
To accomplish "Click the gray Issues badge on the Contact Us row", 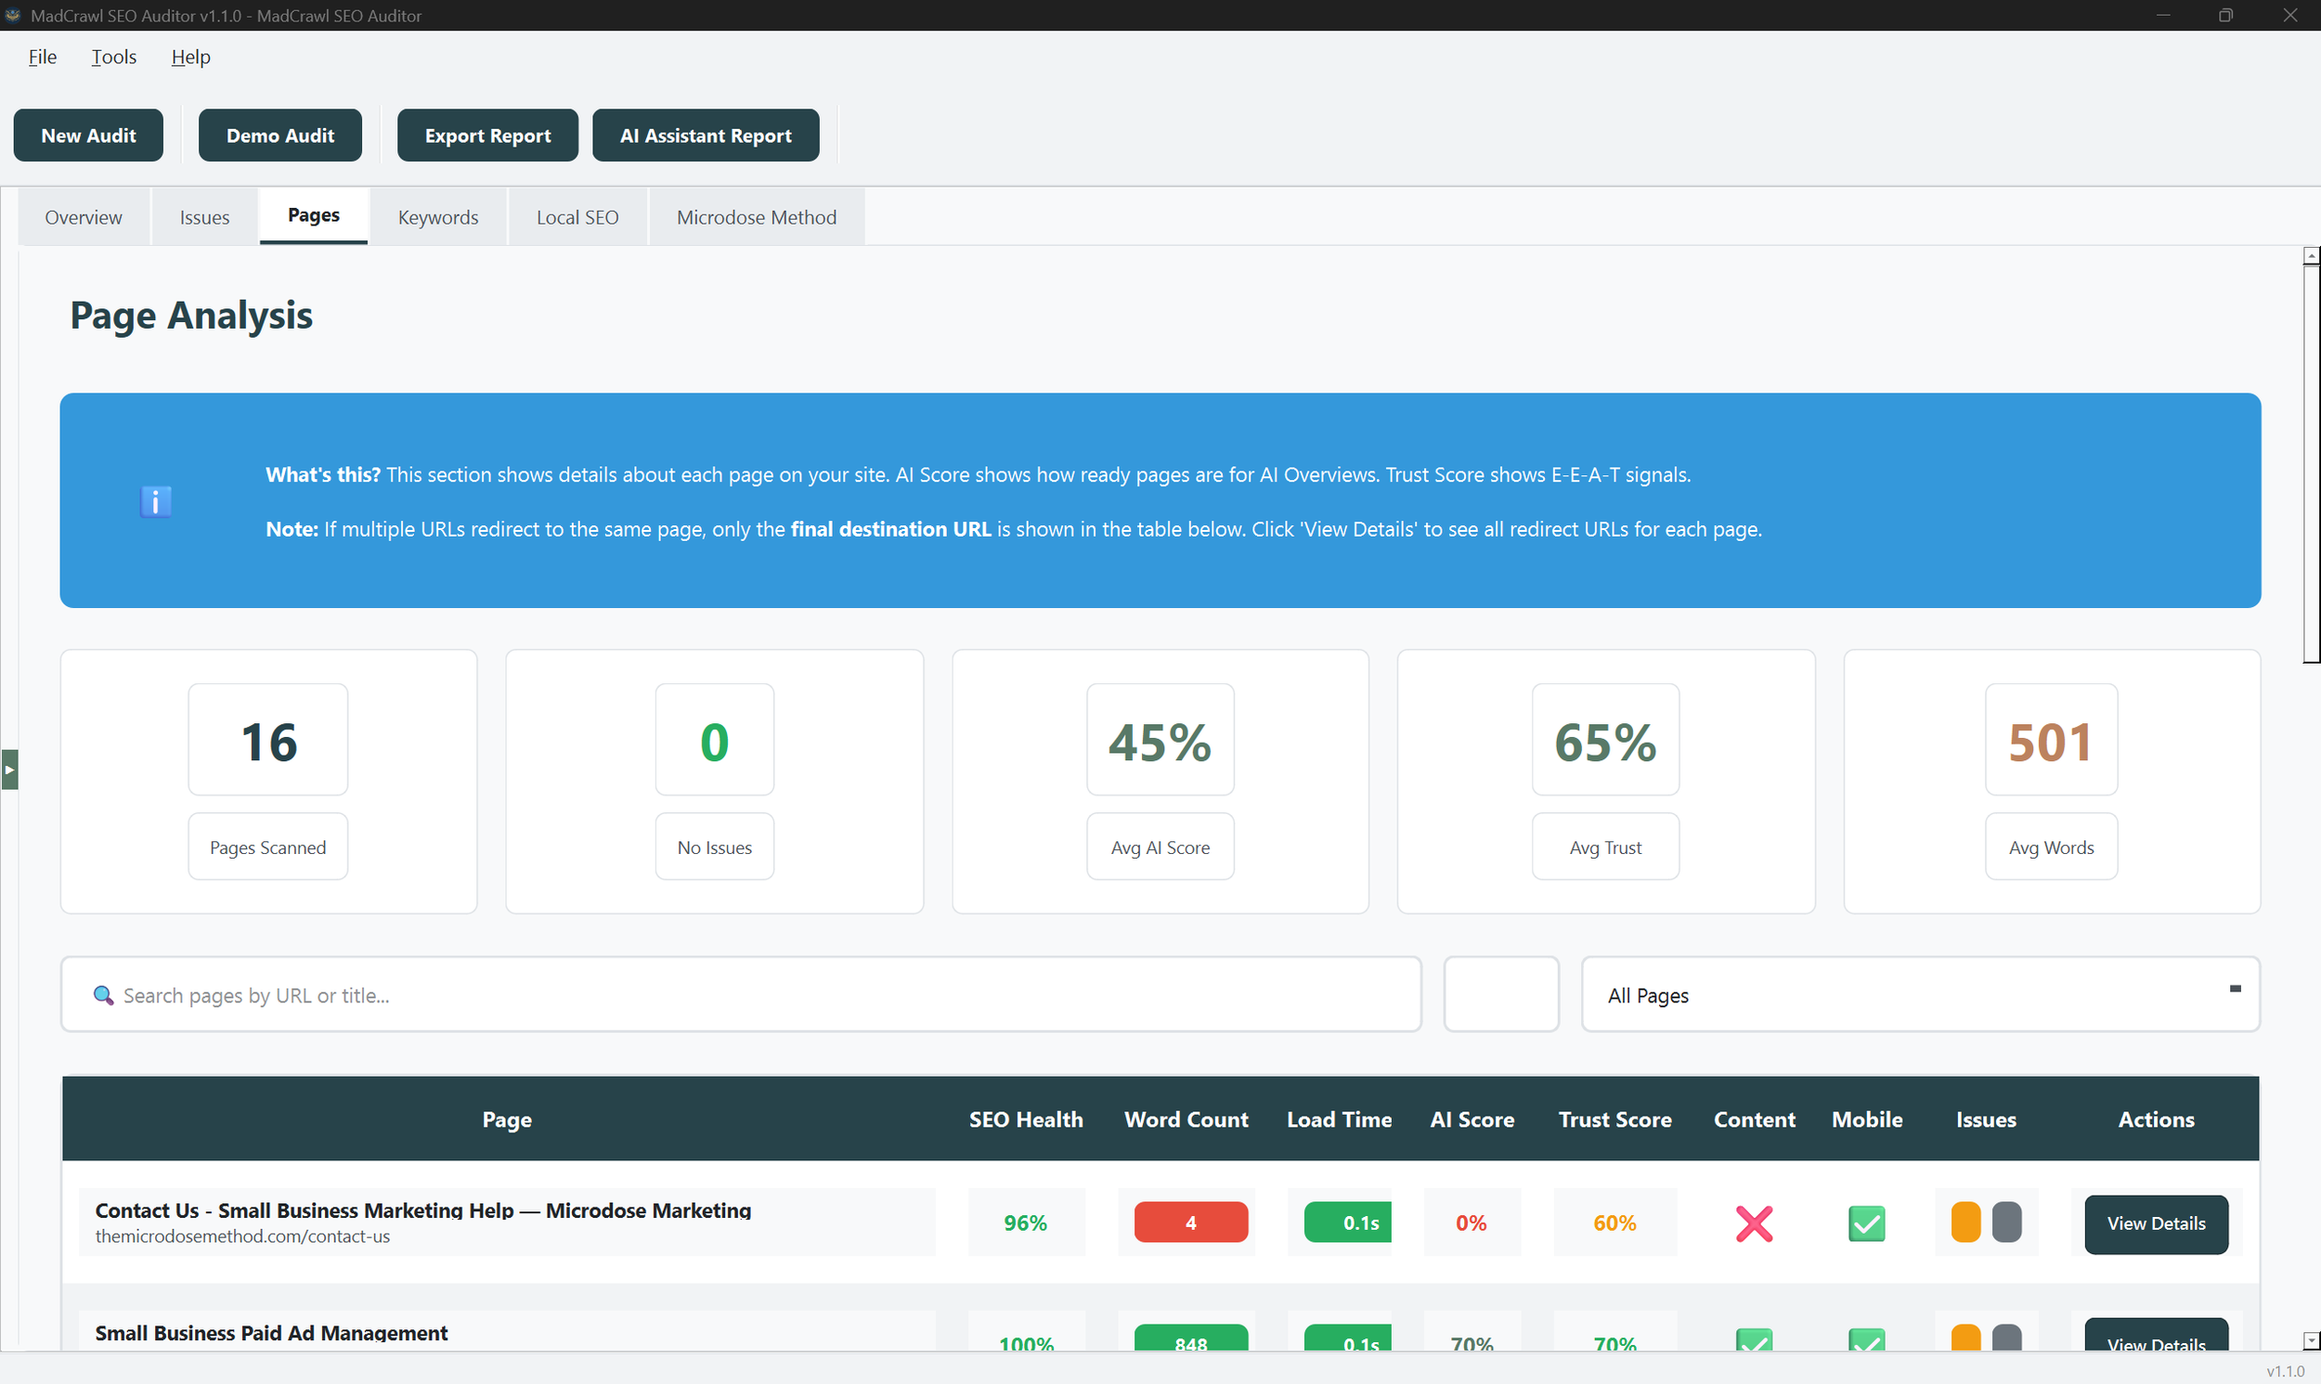I will (2005, 1222).
